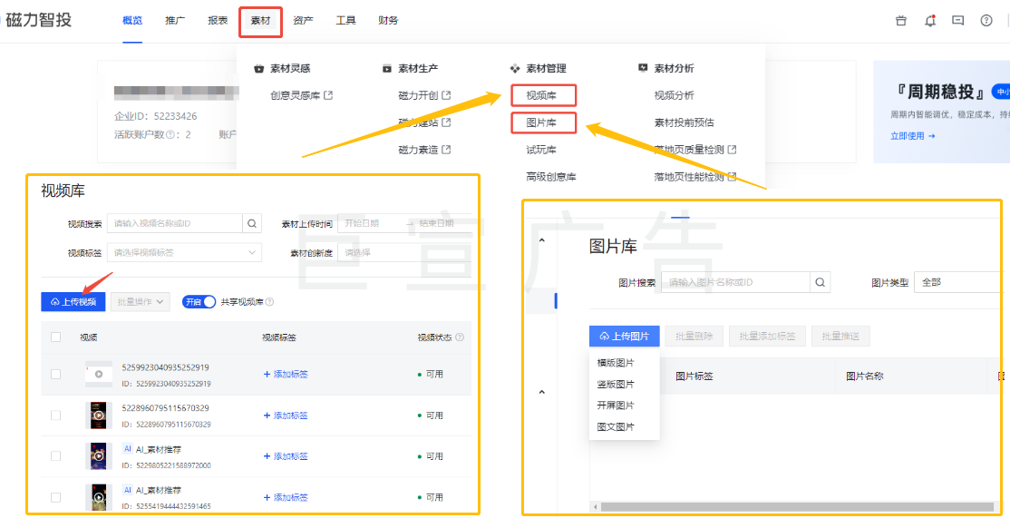This screenshot has width=1010, height=518.
Task: Click the 素材管理 section icon
Action: (x=515, y=68)
